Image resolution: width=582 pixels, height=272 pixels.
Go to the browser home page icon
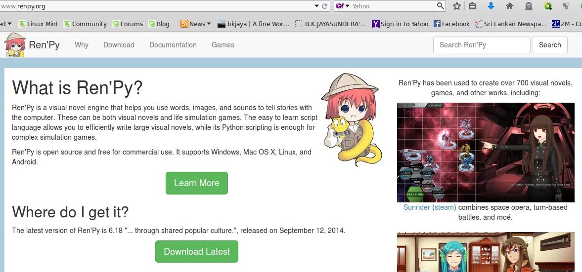pyautogui.click(x=510, y=6)
